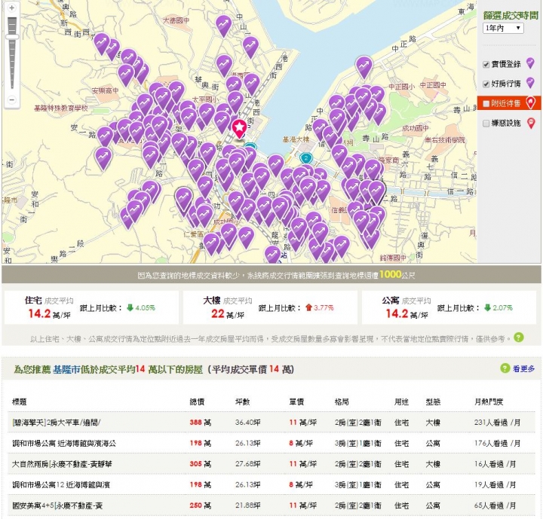Click the red house pin beside 附近待售

[530, 103]
